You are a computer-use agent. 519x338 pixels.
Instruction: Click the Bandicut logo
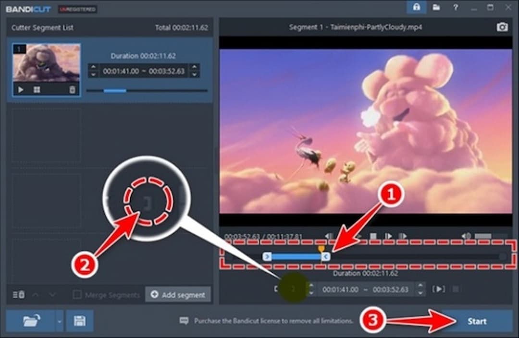tap(28, 9)
